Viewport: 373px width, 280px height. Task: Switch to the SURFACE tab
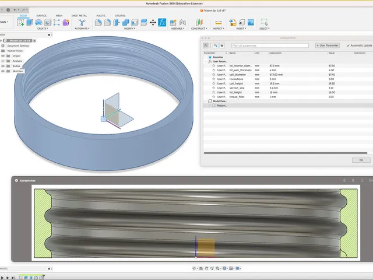[41, 16]
